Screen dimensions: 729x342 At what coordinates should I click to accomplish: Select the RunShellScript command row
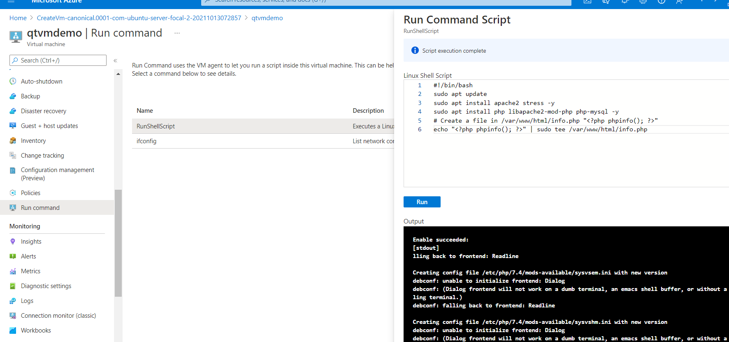coord(263,126)
